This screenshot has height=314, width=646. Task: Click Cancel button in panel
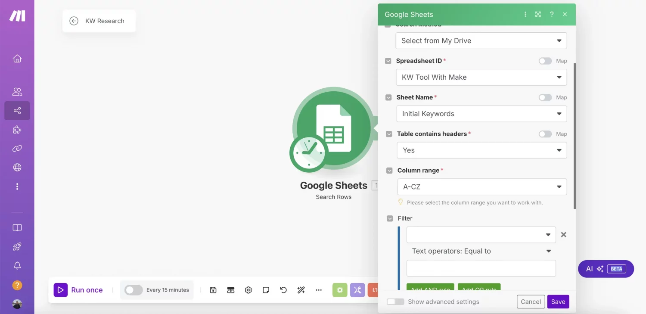[x=531, y=302]
